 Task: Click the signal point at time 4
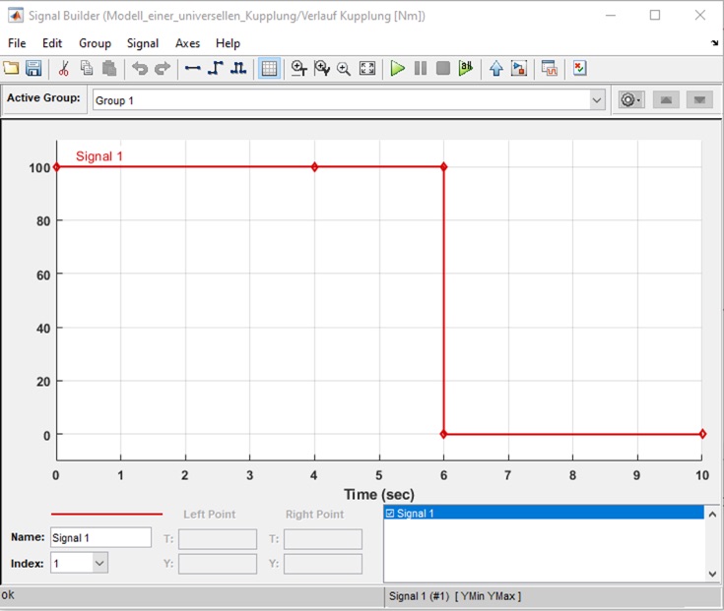[314, 167]
